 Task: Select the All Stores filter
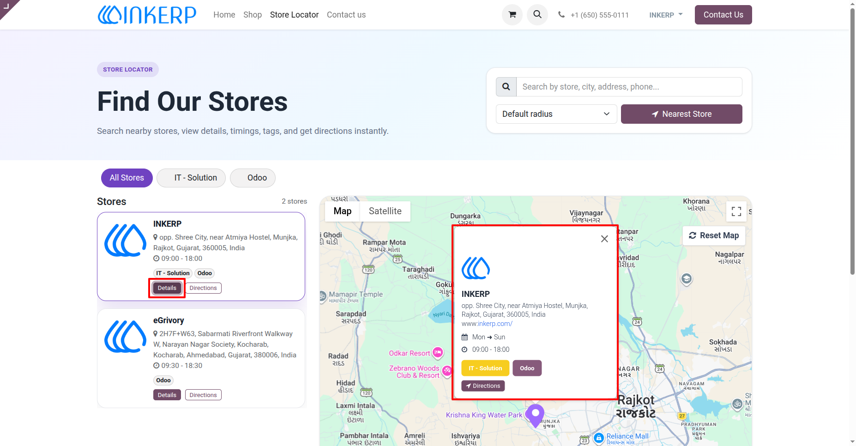pos(127,178)
